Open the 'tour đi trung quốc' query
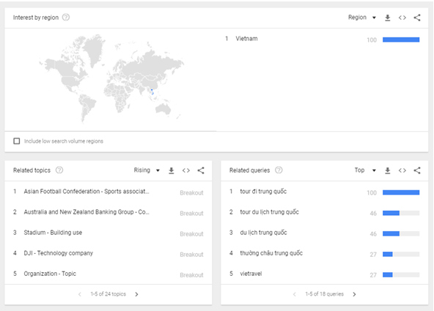 tap(263, 192)
